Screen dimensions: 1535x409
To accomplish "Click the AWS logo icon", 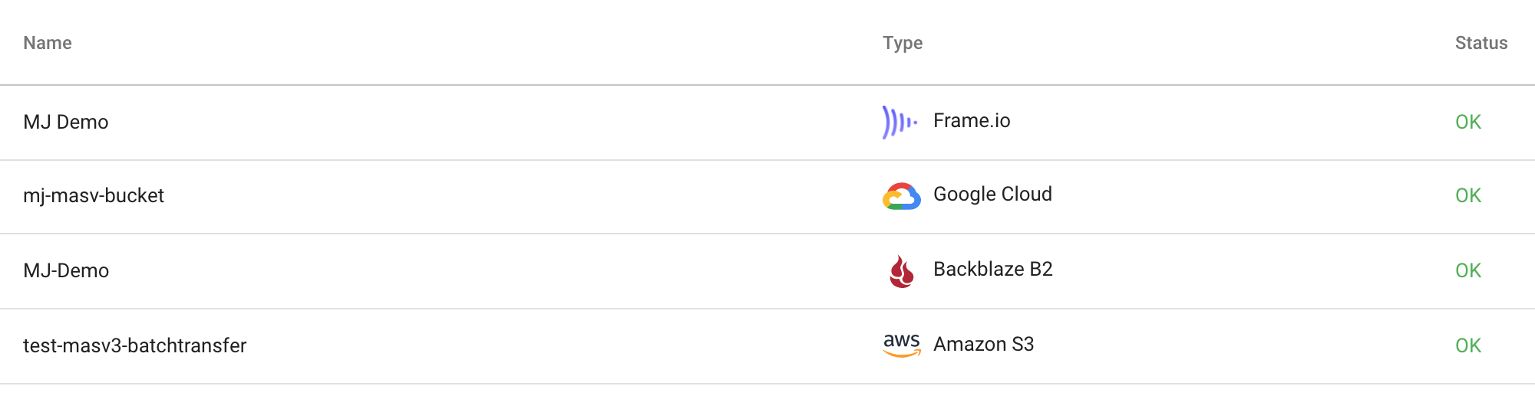I will [902, 345].
